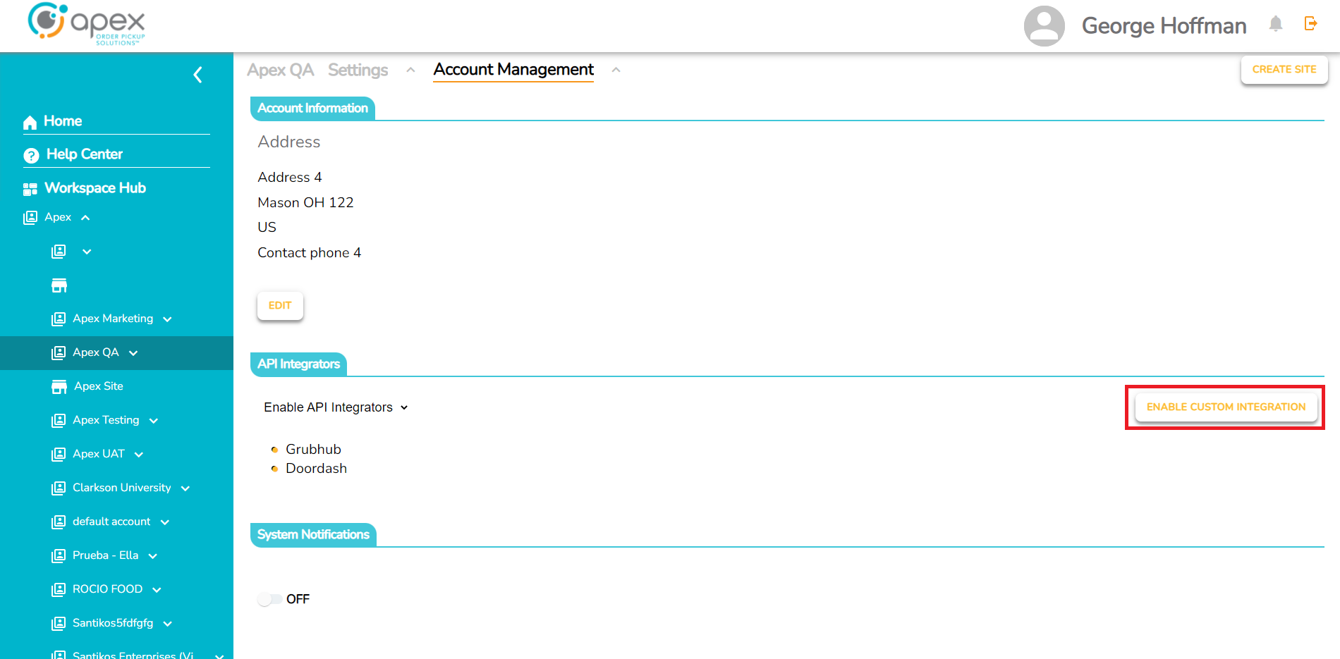The image size is (1340, 659).
Task: Click the Help Center question mark icon
Action: [x=31, y=155]
